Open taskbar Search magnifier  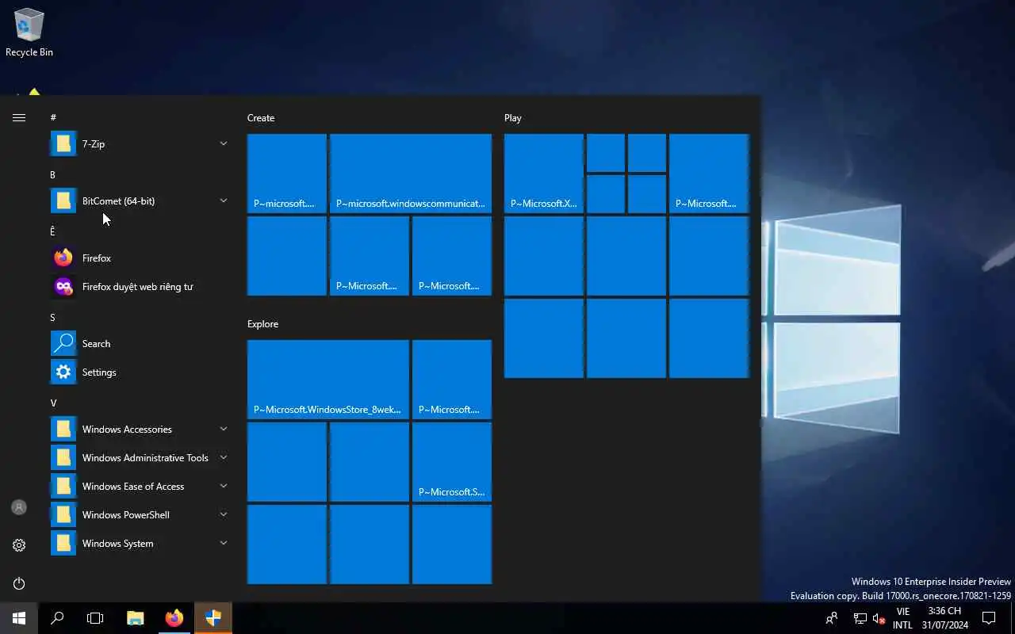click(57, 618)
